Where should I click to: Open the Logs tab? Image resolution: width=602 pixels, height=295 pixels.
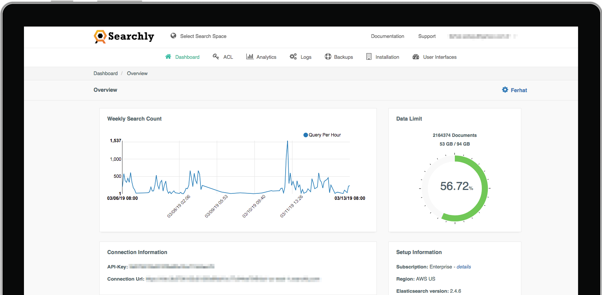point(300,57)
